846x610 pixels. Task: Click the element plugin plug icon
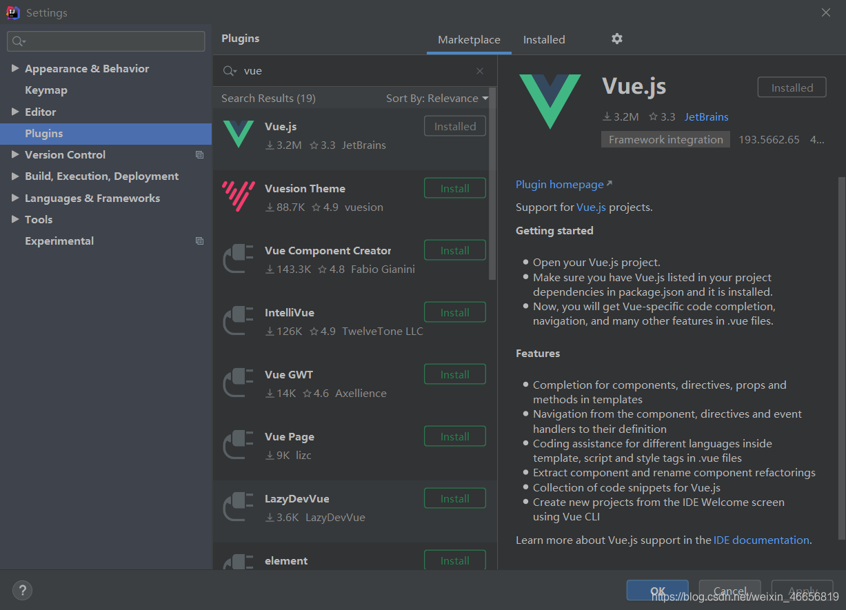point(239,561)
